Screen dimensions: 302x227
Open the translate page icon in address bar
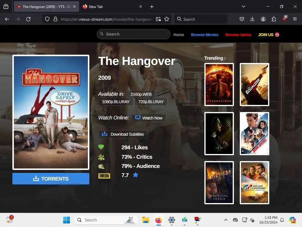pyautogui.click(x=158, y=19)
